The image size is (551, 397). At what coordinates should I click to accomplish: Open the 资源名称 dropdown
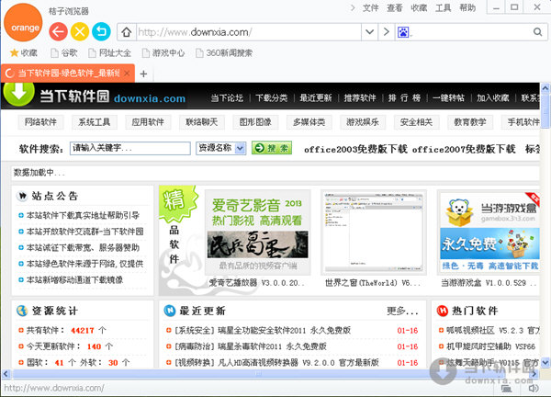coord(220,148)
